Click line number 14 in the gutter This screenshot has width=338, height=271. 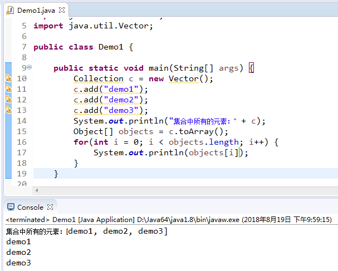click(x=22, y=121)
